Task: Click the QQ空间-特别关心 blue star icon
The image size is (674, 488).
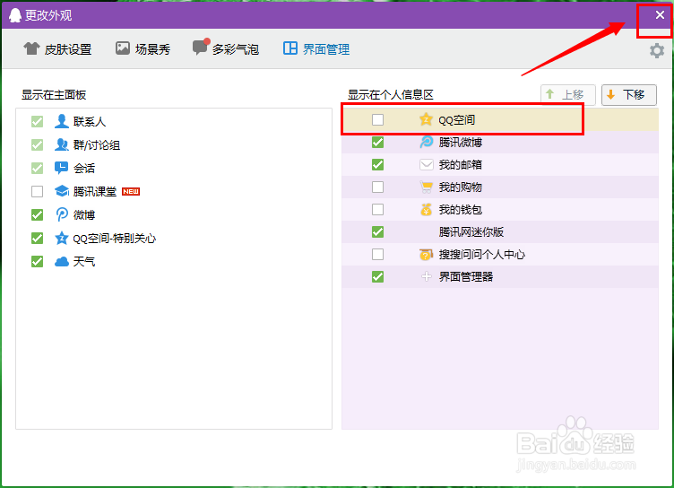Action: tap(62, 238)
